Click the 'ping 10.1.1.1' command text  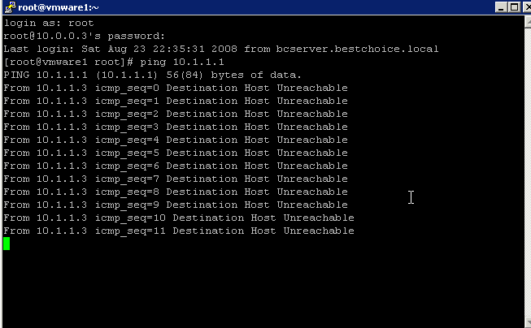[182, 62]
